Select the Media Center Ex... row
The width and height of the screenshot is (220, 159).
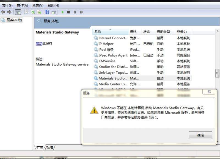click(142, 84)
